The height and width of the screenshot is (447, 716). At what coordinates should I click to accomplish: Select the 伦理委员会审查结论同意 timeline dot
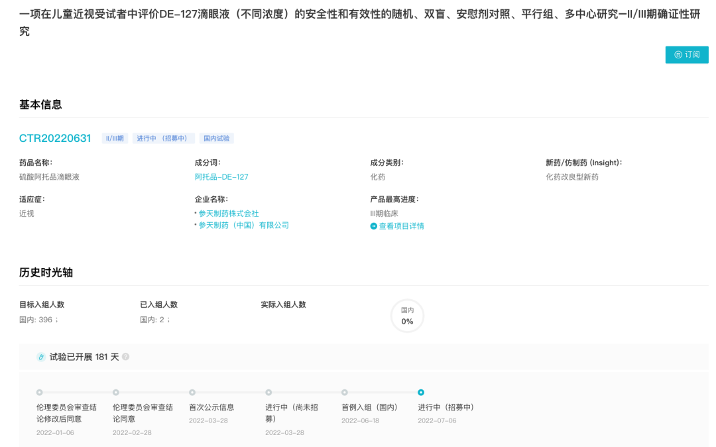116,393
